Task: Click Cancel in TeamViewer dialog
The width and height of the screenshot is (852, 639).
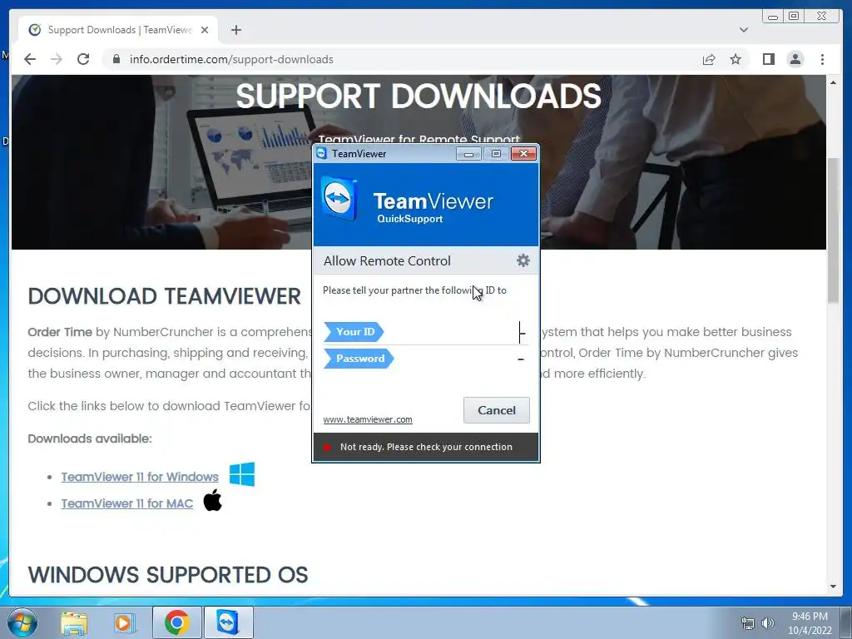Action: (x=496, y=410)
